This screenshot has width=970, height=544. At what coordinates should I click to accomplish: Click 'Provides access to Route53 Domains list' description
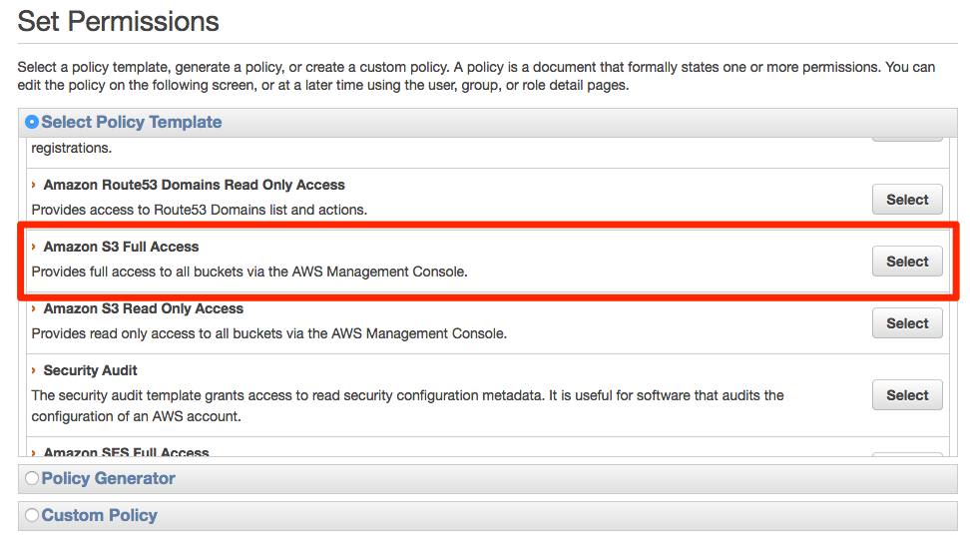[200, 210]
